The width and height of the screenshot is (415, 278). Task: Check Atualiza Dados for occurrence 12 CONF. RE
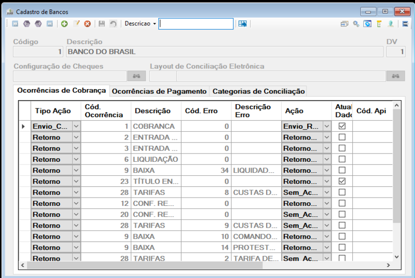342,203
